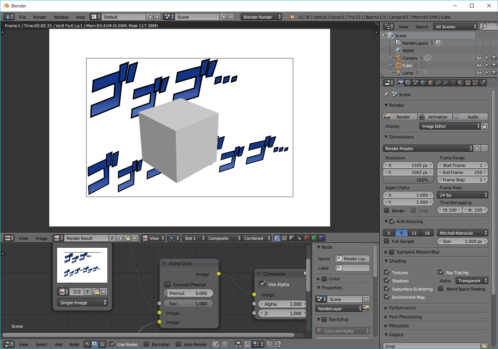Open Alpha Transparent mode dropdown
Screen dimensions: 498x349
[x=472, y=281]
